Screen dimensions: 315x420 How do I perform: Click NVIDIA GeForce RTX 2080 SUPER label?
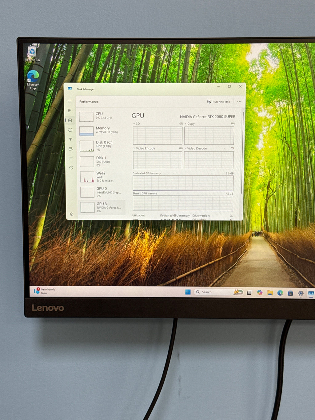[x=208, y=117]
